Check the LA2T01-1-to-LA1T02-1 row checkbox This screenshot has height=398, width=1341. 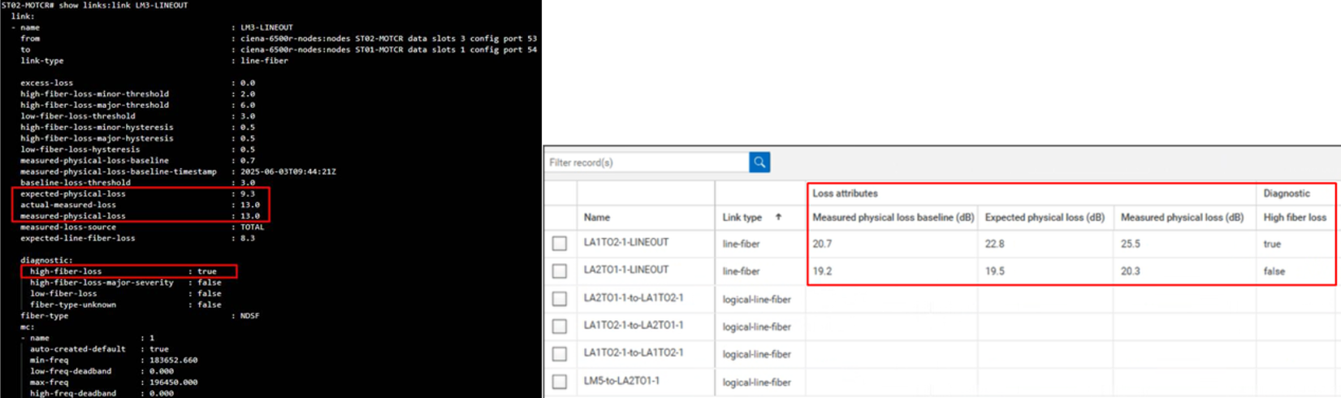(560, 298)
